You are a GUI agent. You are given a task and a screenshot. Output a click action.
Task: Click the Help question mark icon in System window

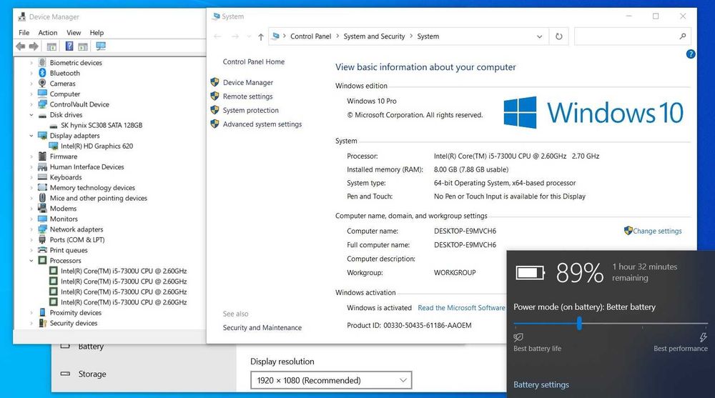click(691, 54)
